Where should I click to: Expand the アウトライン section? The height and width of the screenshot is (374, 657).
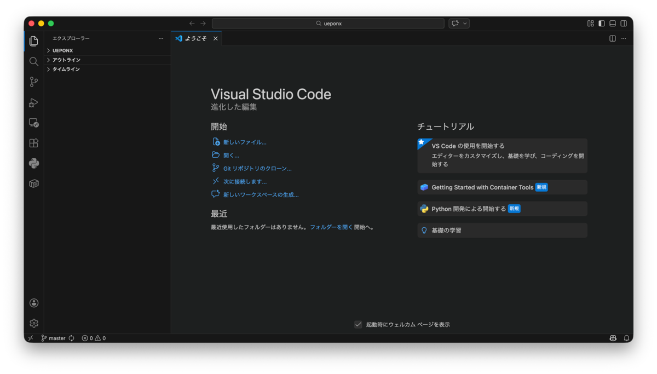108,60
